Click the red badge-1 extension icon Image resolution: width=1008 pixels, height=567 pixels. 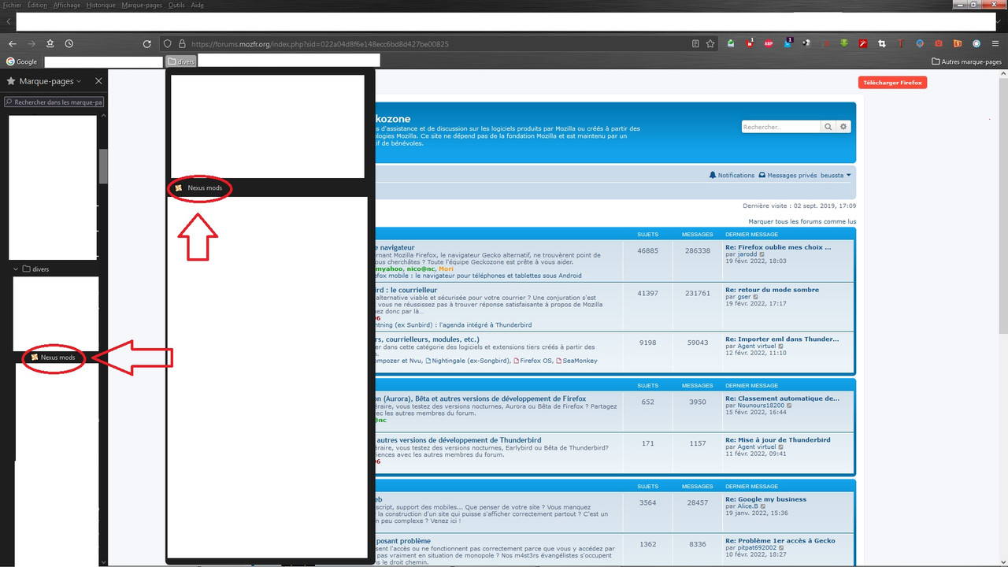point(749,44)
